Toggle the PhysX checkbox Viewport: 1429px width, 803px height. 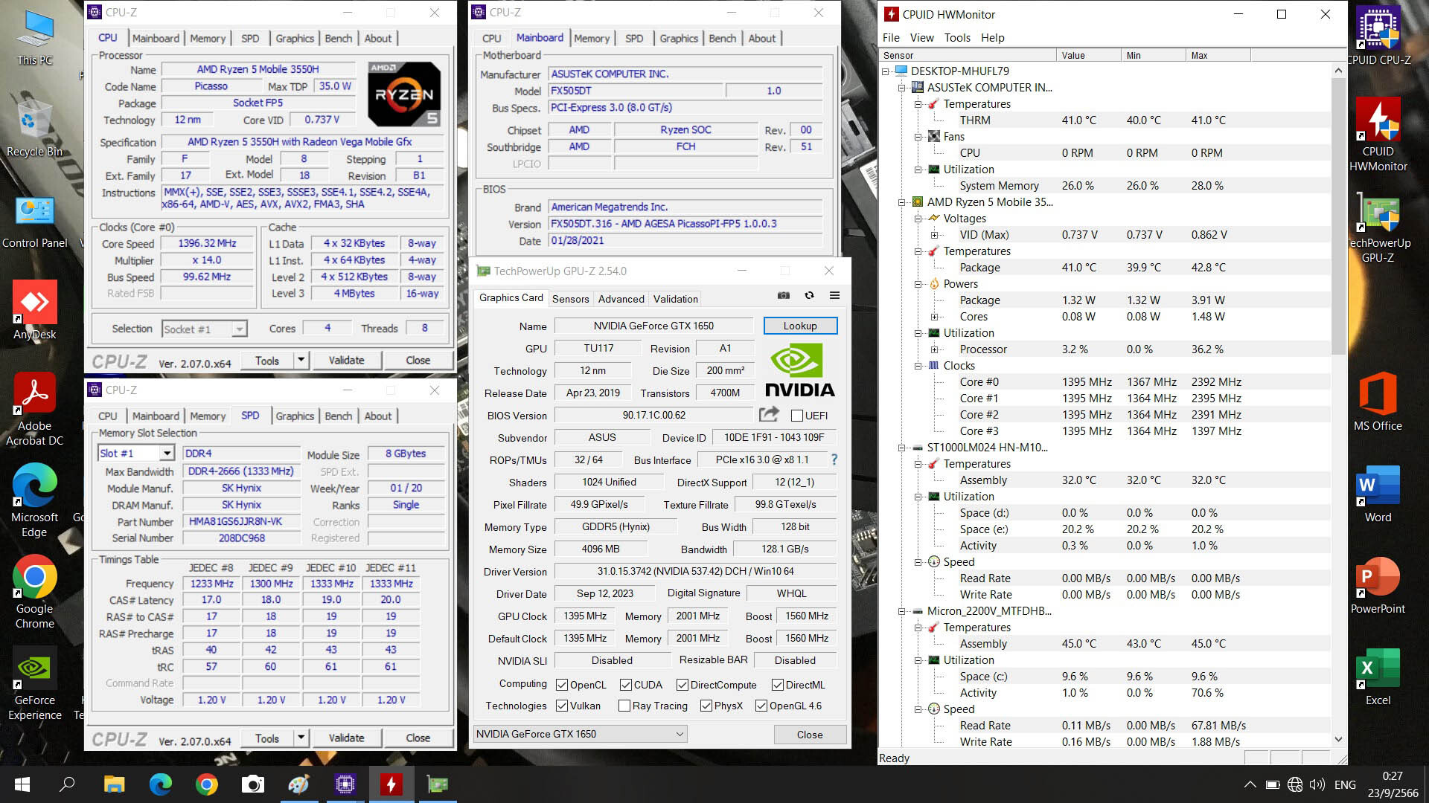[x=706, y=706]
